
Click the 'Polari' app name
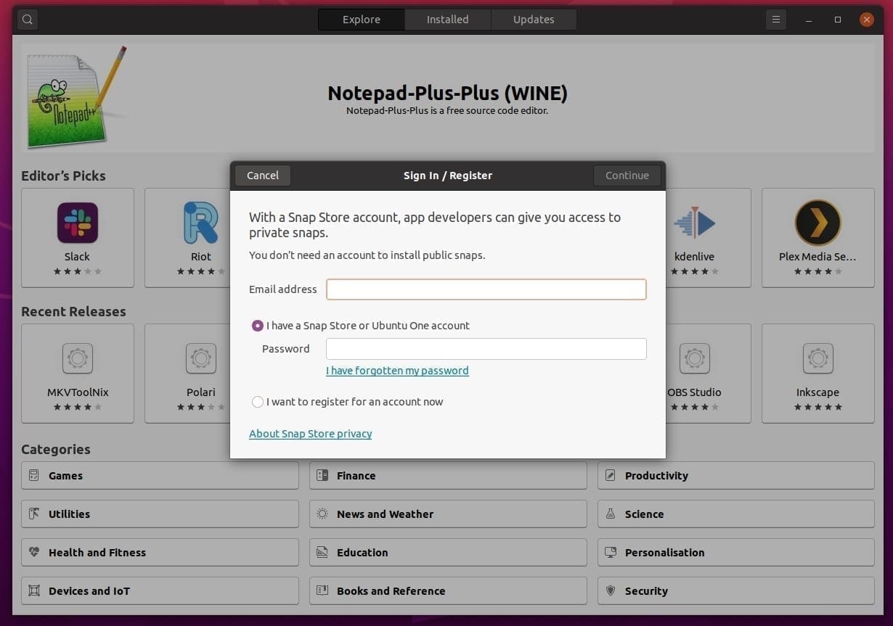(201, 392)
